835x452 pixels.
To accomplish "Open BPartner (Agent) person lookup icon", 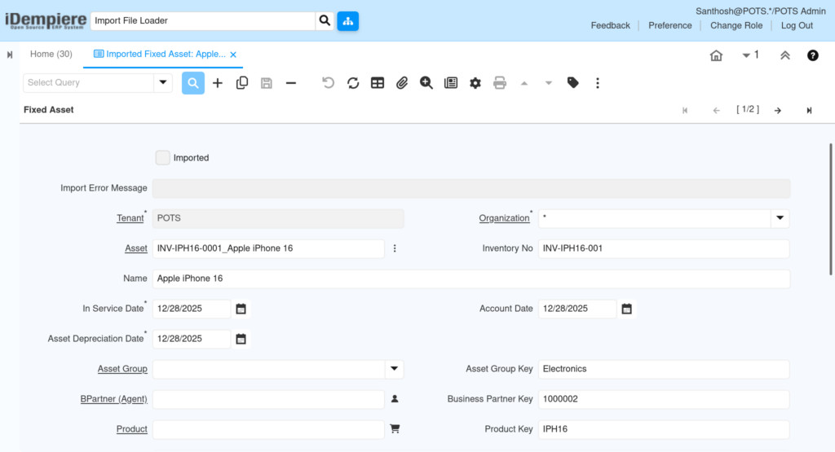I will (x=395, y=399).
